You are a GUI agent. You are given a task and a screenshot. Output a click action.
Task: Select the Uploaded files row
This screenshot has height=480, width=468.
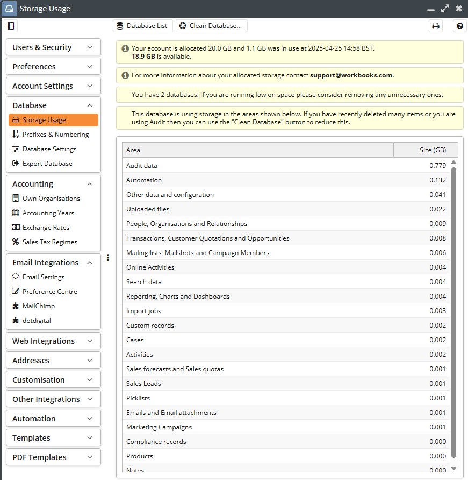click(286, 209)
